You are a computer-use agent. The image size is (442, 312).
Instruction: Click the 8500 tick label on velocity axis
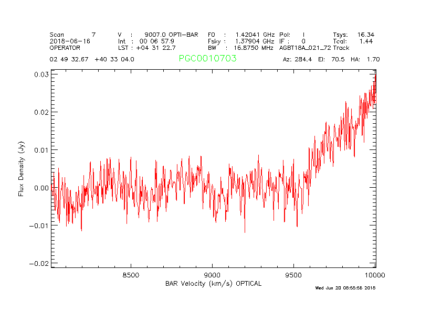pos(130,275)
